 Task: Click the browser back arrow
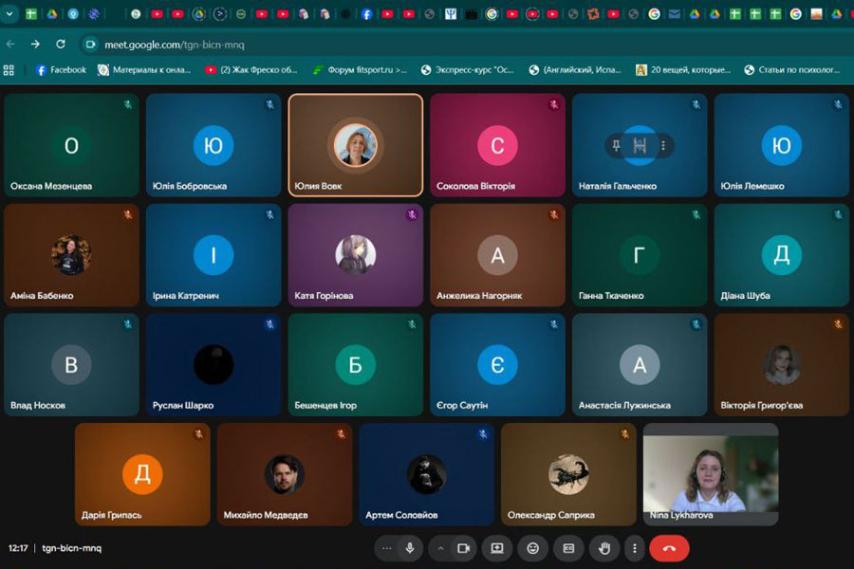(10, 45)
